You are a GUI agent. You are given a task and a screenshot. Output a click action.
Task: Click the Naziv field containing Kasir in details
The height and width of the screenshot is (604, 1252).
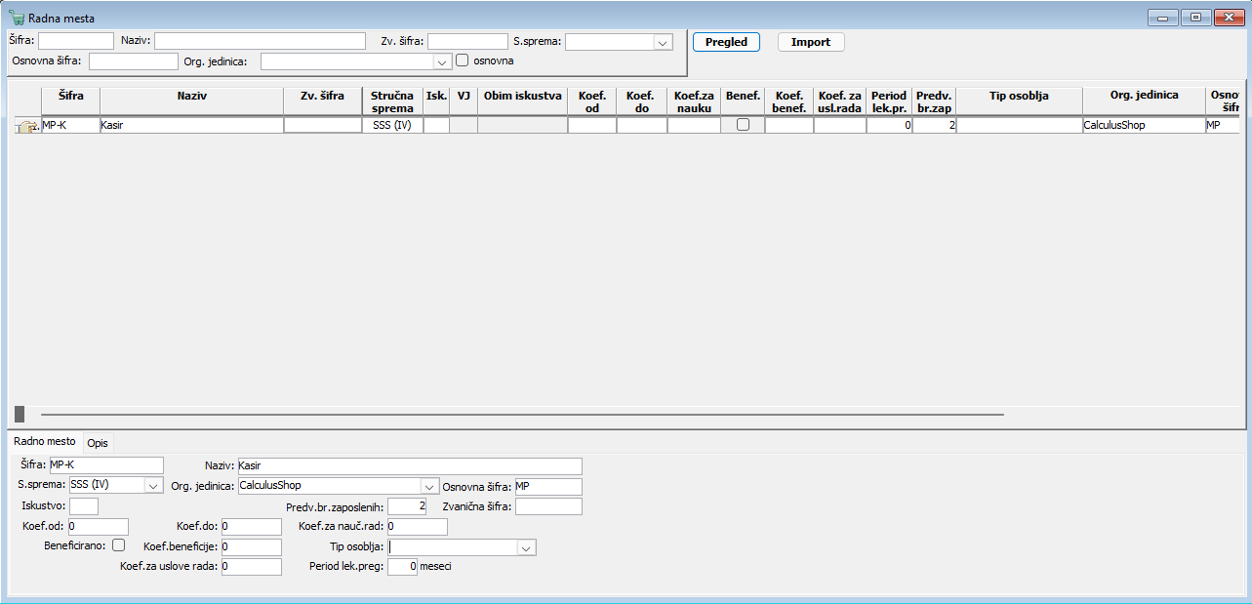(x=409, y=465)
